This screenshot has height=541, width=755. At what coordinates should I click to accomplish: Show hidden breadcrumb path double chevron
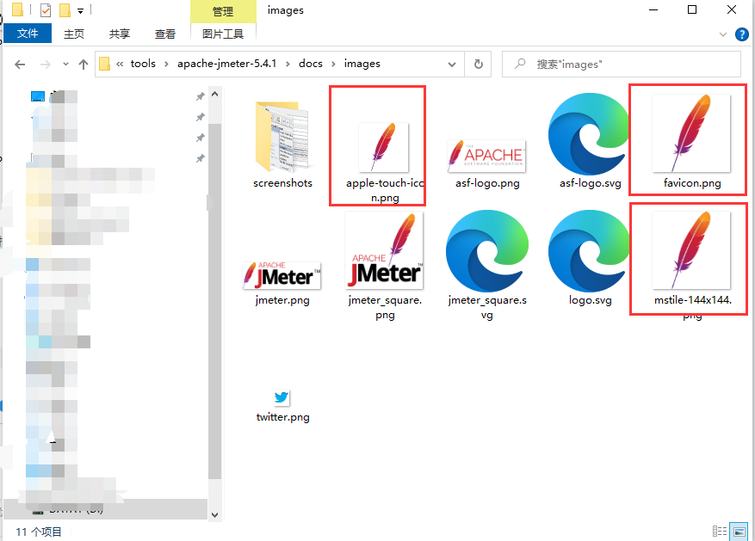[120, 64]
